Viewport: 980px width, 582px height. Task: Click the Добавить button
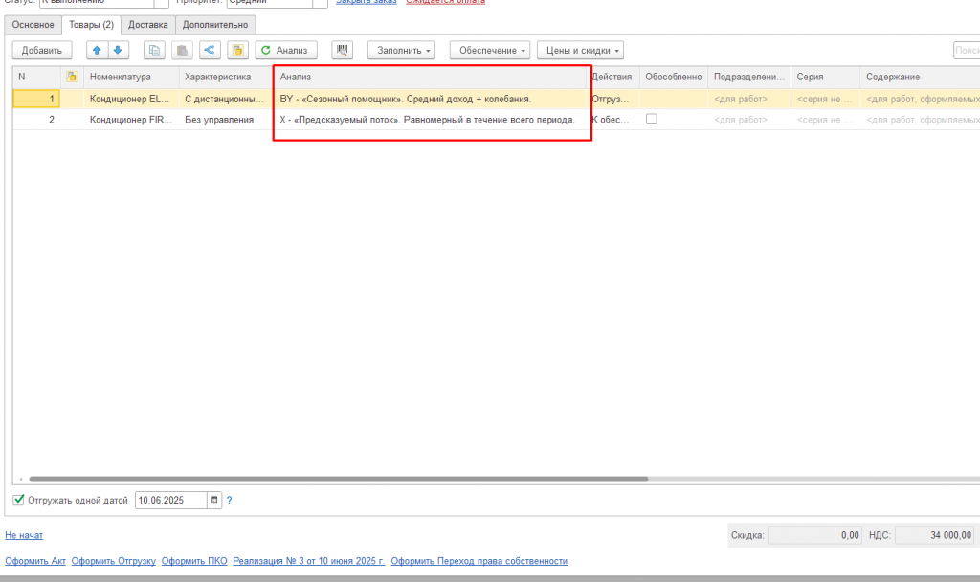pos(42,50)
